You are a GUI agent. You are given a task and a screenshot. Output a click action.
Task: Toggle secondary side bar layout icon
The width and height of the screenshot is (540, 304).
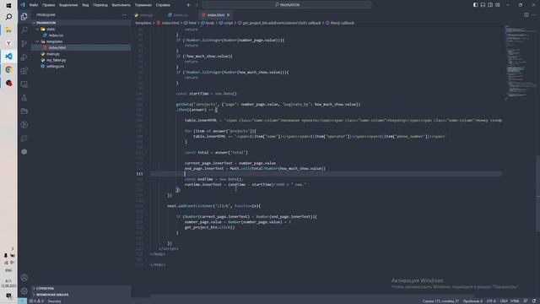tap(490, 5)
